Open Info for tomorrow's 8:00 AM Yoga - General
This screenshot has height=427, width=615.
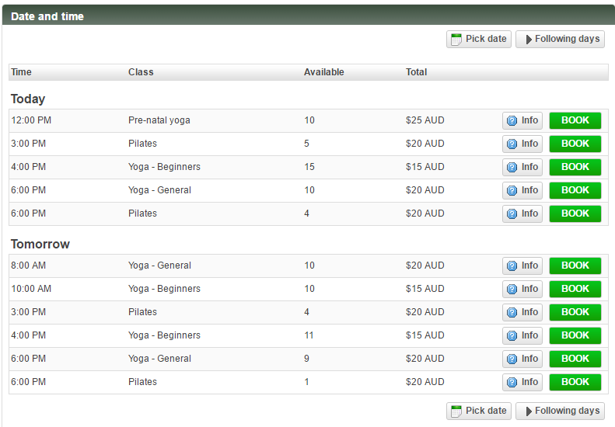[x=522, y=266]
